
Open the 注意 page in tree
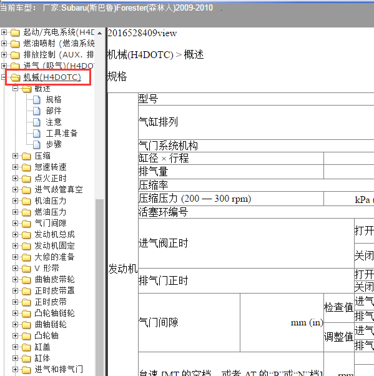pos(54,122)
